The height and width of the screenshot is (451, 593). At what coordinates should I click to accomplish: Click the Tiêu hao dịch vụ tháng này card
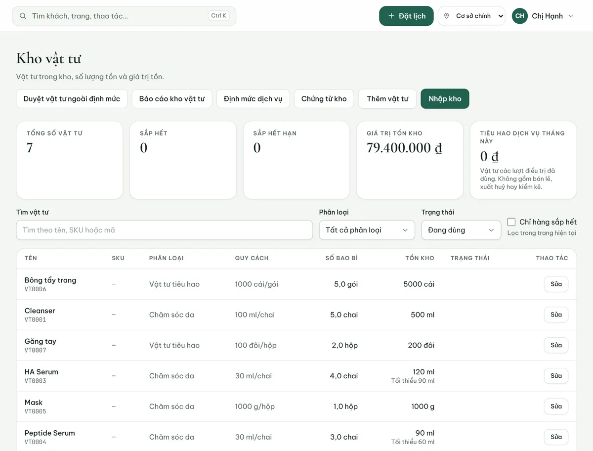coord(523,160)
